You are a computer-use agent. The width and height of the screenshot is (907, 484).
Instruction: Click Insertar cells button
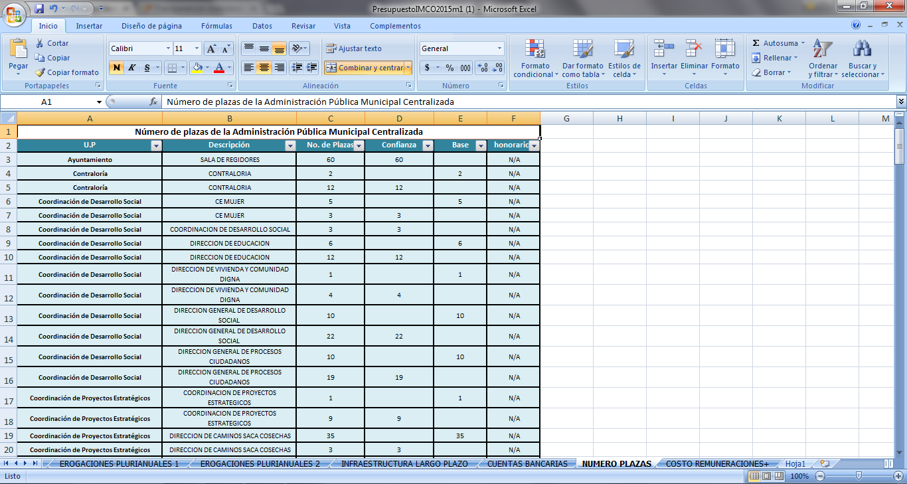tap(664, 58)
